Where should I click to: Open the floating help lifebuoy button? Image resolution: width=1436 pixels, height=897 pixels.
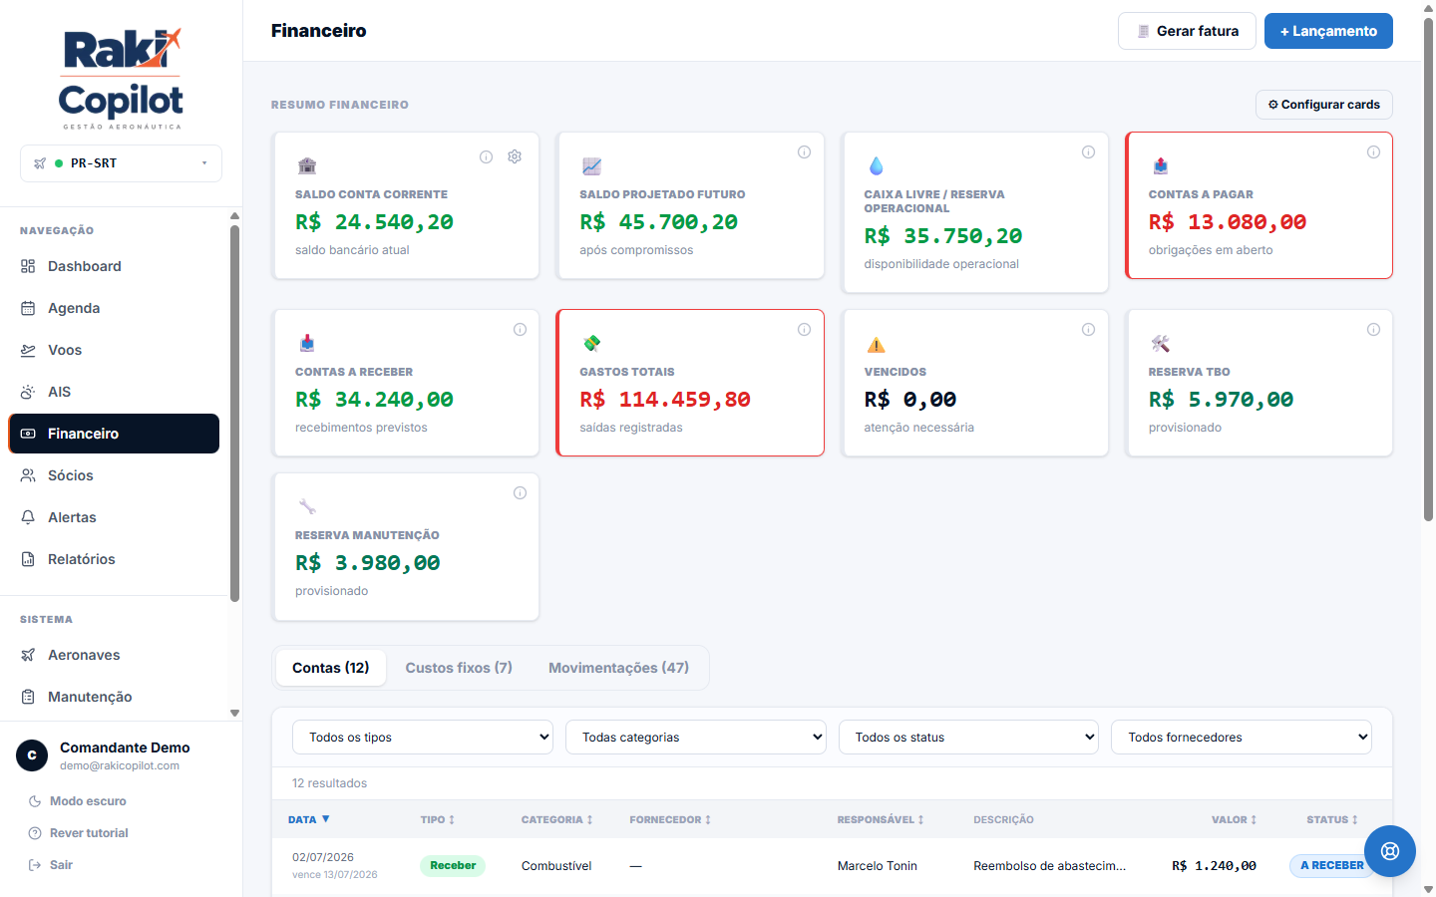click(1390, 851)
